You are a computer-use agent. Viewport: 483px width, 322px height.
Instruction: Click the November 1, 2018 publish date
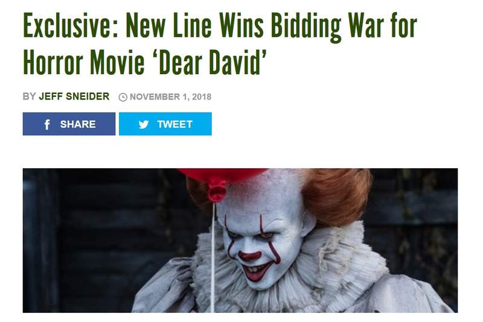pos(170,97)
